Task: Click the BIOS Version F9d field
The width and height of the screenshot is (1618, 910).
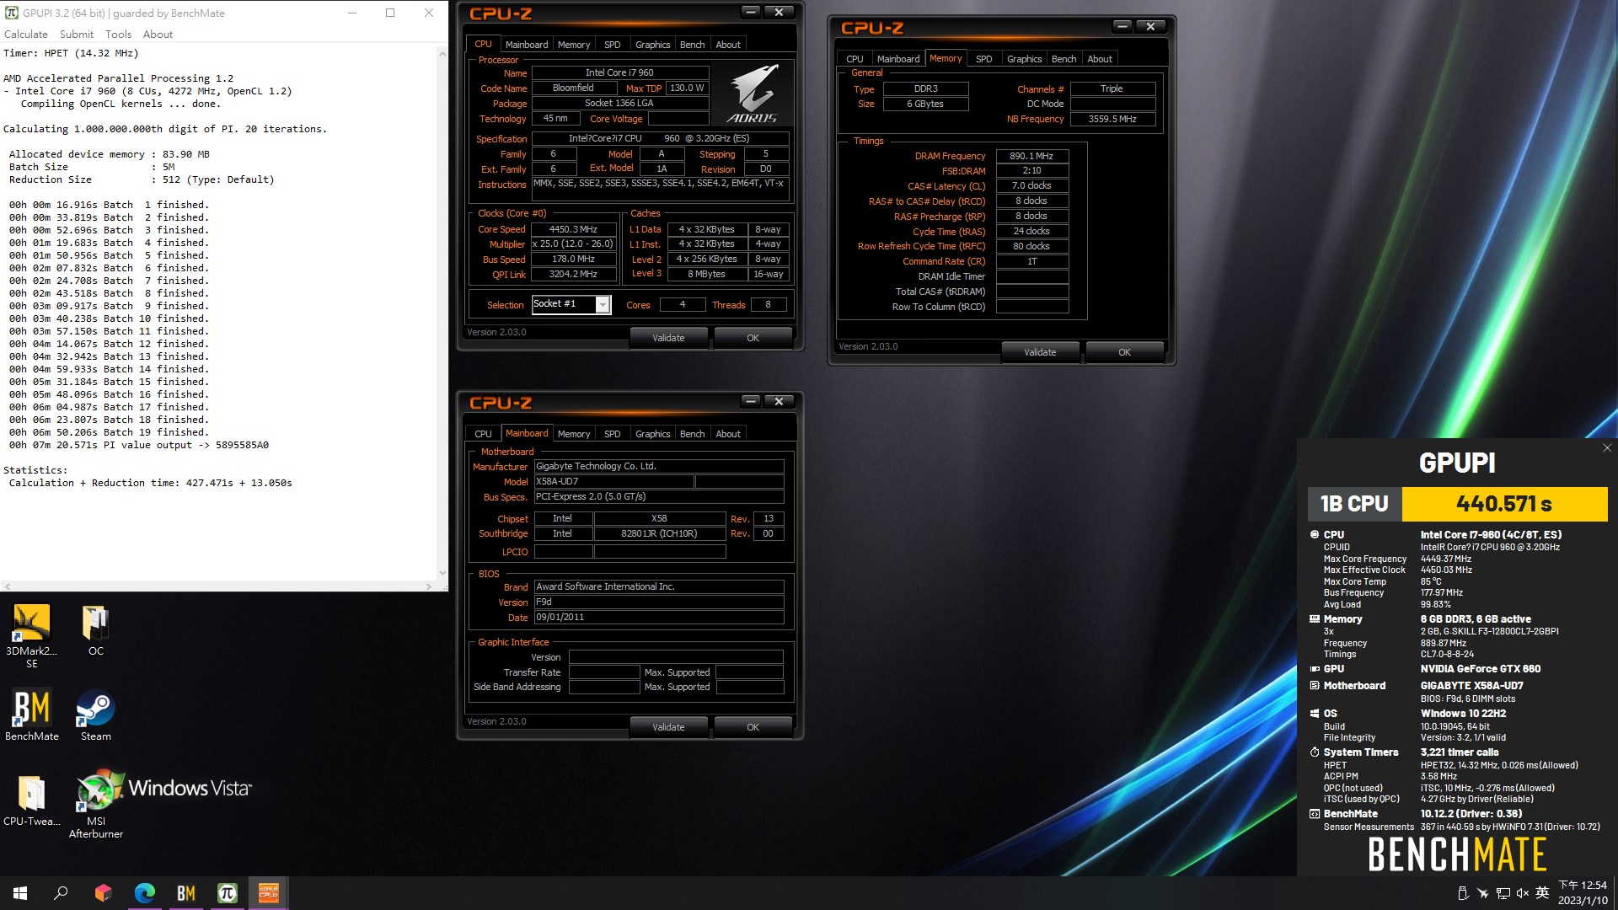Action: [659, 602]
